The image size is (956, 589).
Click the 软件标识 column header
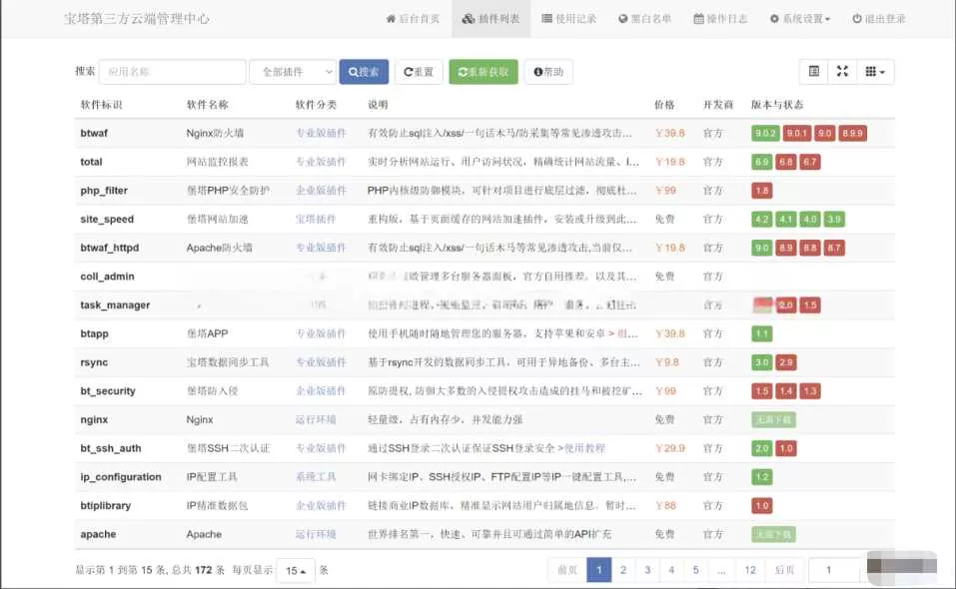pos(101,105)
